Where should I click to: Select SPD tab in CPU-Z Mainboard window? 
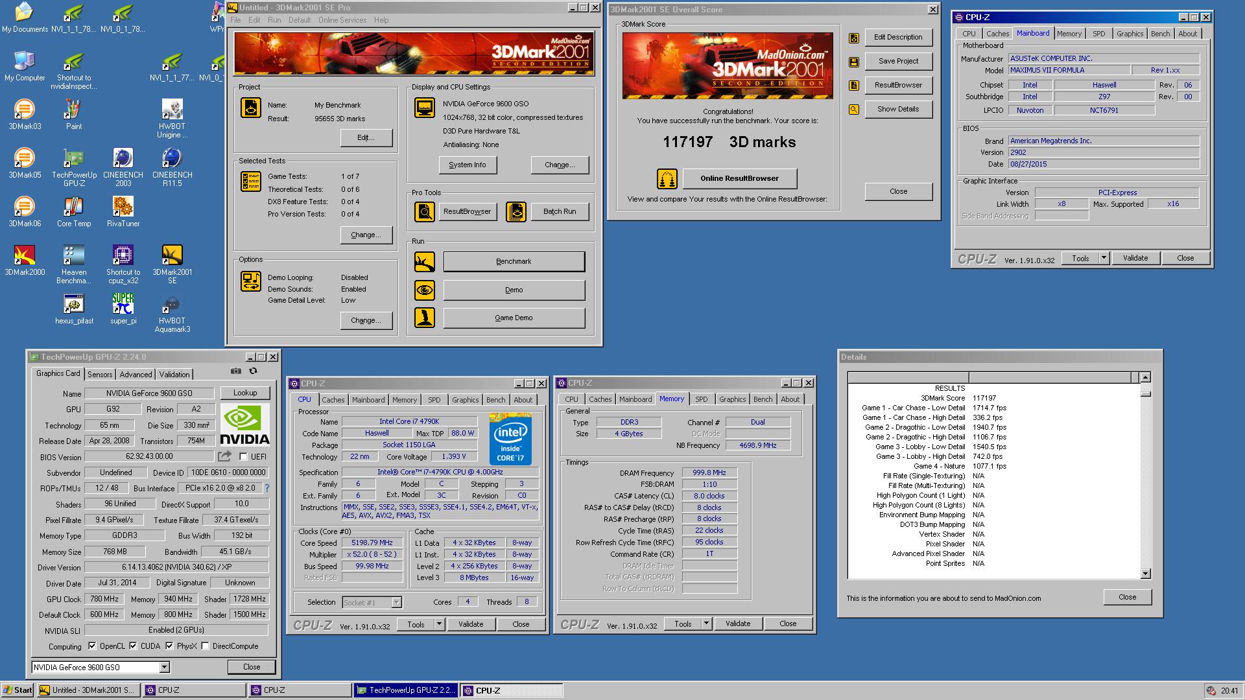pyautogui.click(x=1098, y=34)
